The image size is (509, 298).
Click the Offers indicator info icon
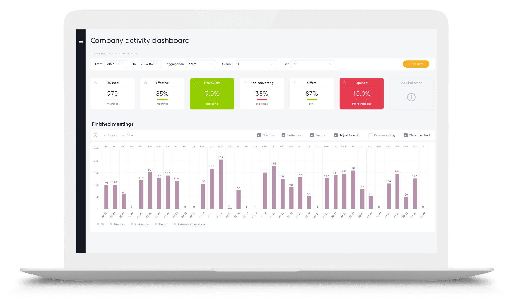click(x=295, y=83)
